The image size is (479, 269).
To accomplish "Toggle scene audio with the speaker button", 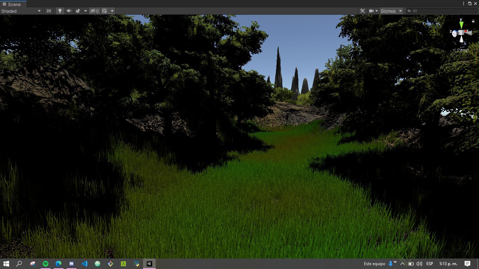I will point(69,11).
